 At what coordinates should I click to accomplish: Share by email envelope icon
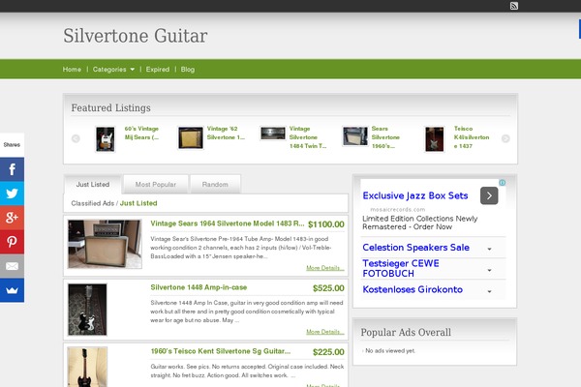pos(12,266)
